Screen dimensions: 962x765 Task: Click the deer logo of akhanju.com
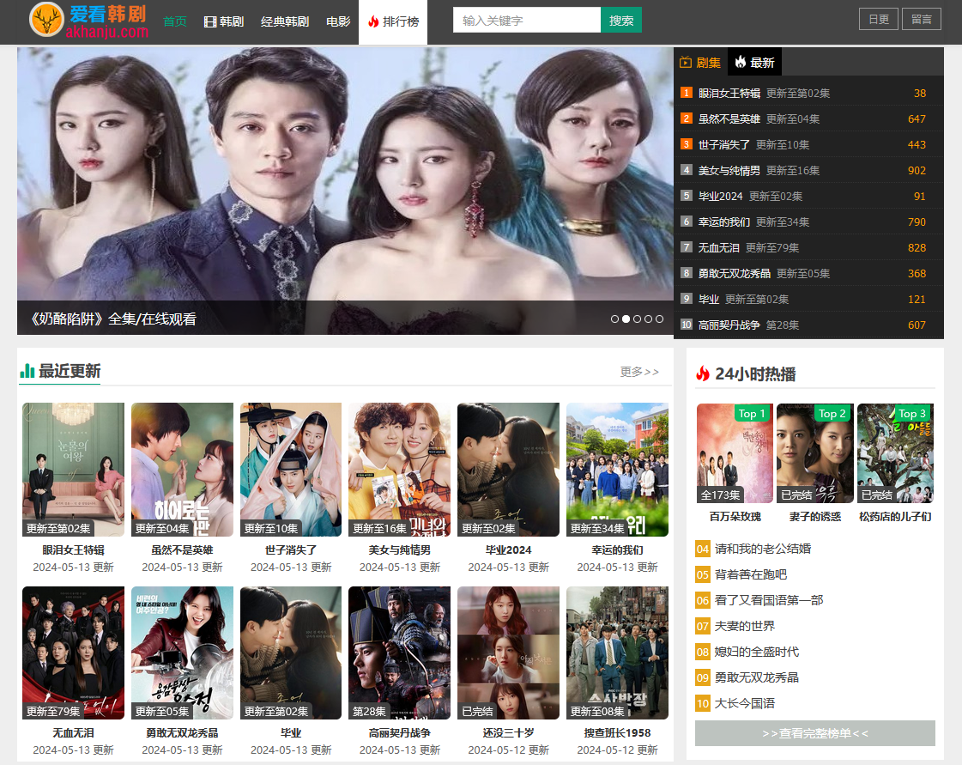point(46,20)
